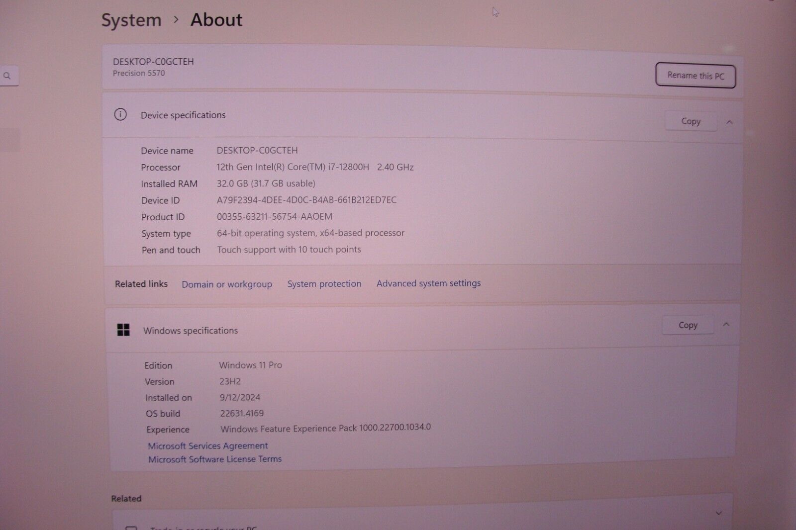Select the Precision 5570 model text
Viewport: 796px width, 530px height.
pyautogui.click(x=139, y=73)
